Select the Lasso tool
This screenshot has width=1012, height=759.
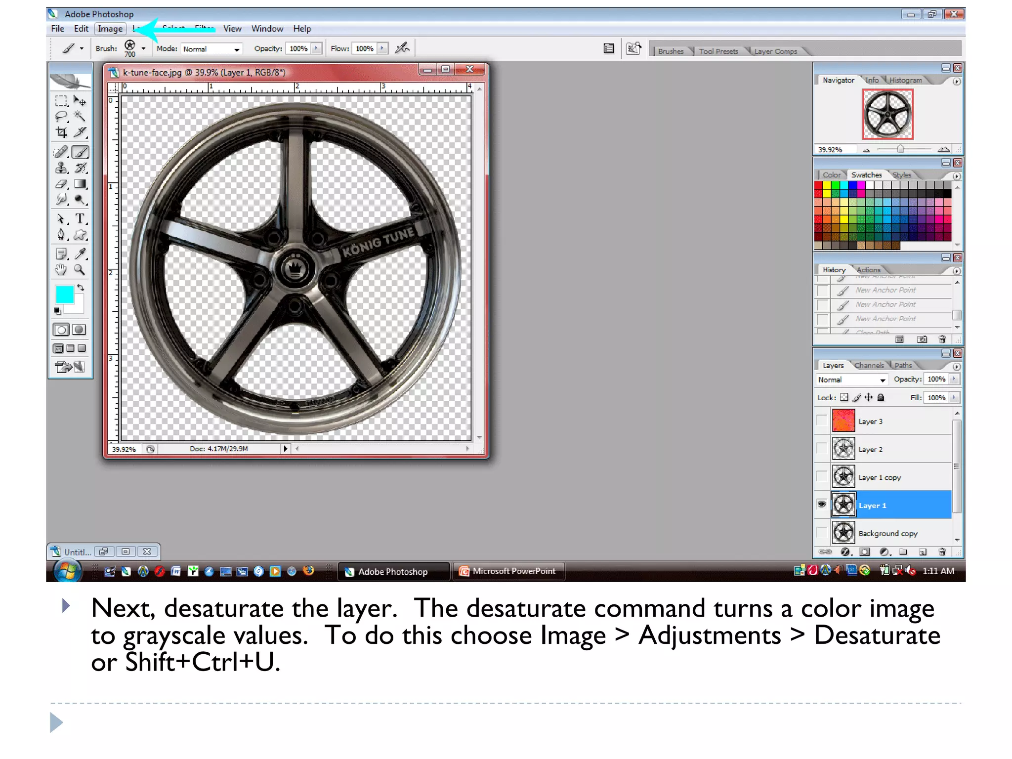click(61, 117)
